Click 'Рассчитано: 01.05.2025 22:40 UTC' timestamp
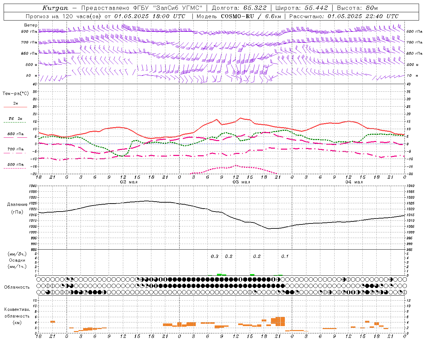Screen dimensions: 424x339 [x=344, y=16]
